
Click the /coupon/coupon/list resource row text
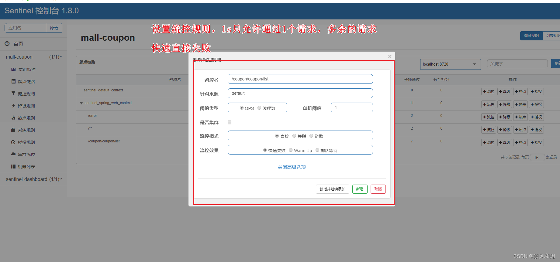tap(104, 141)
